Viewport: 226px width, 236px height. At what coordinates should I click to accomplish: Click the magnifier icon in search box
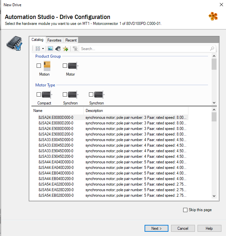click(212, 48)
